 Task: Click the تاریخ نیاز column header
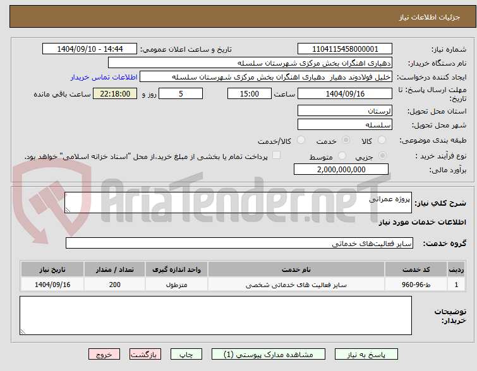pyautogui.click(x=52, y=269)
